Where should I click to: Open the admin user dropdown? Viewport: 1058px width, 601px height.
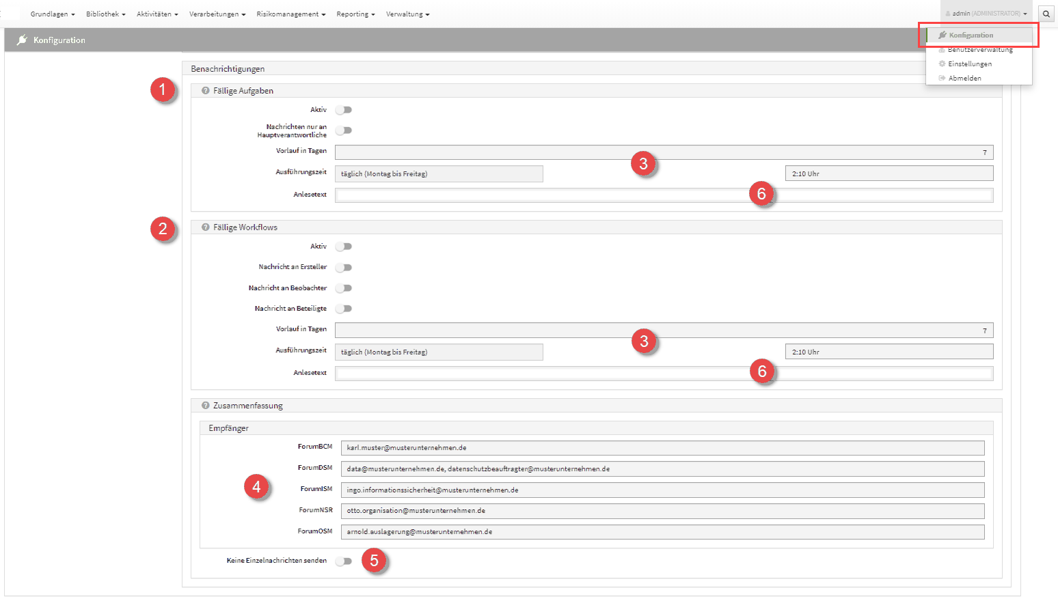point(986,14)
